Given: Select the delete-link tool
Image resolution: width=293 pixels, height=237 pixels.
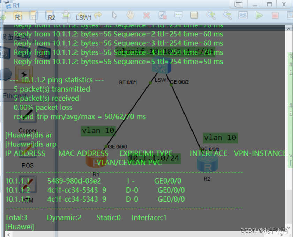Looking at the screenshot, I should [x=163, y=15].
